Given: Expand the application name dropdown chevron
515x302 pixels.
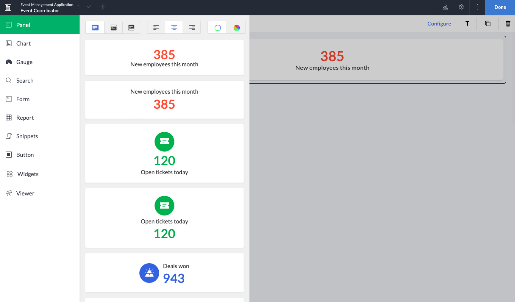Looking at the screenshot, I should tap(88, 7).
